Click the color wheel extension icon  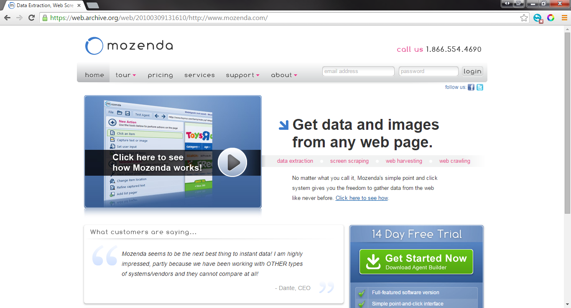pyautogui.click(x=551, y=18)
